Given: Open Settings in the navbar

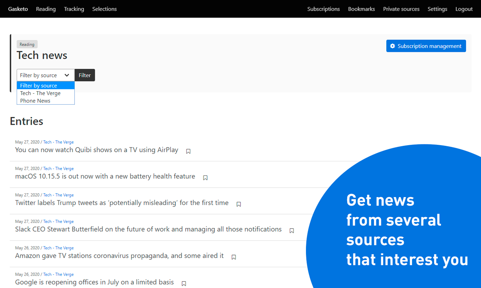Looking at the screenshot, I should point(437,9).
